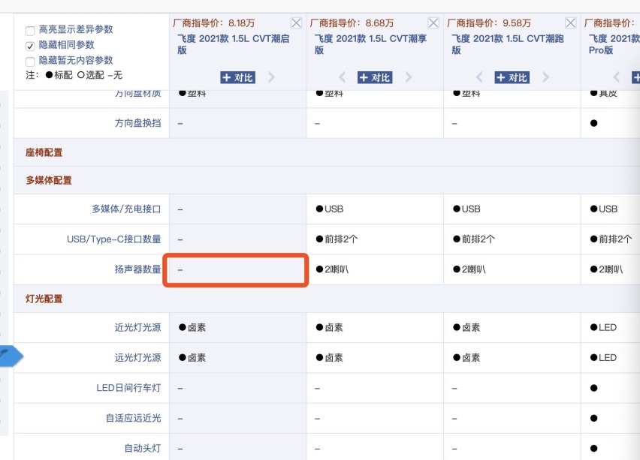
Task: Move CVT潮享版 column right with arrow
Action: coord(409,77)
